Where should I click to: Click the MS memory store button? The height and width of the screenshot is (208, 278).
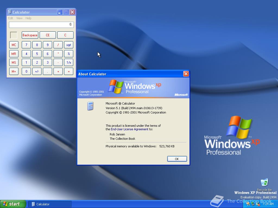coord(14,63)
